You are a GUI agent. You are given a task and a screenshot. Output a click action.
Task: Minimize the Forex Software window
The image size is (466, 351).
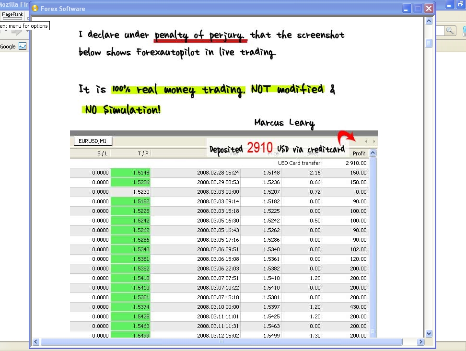tap(406, 8)
